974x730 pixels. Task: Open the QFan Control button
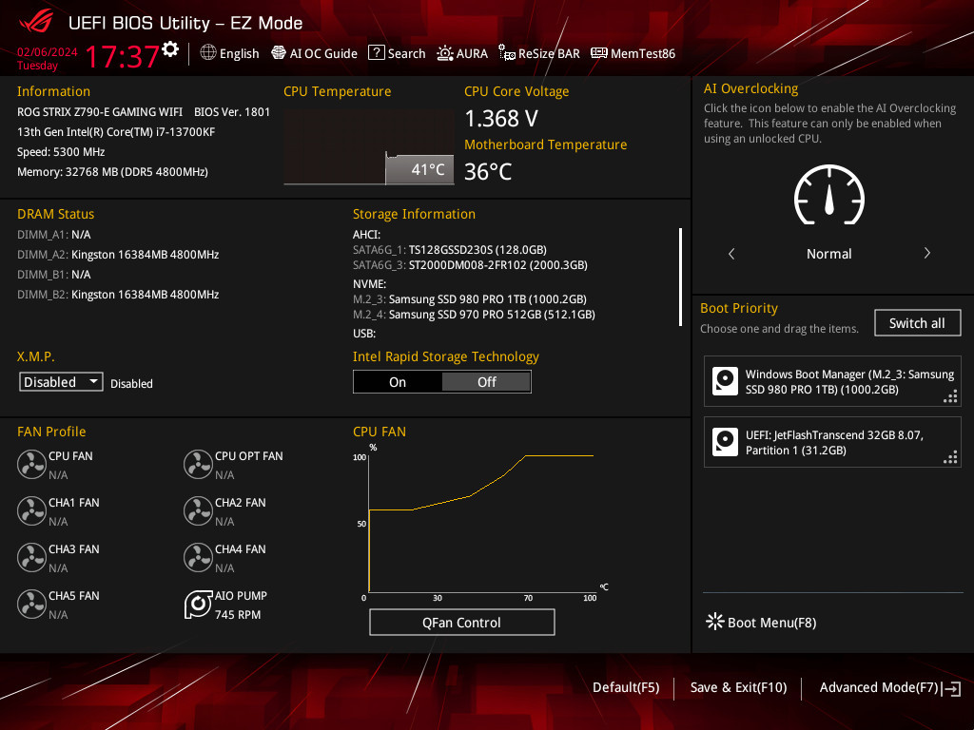[x=461, y=623]
